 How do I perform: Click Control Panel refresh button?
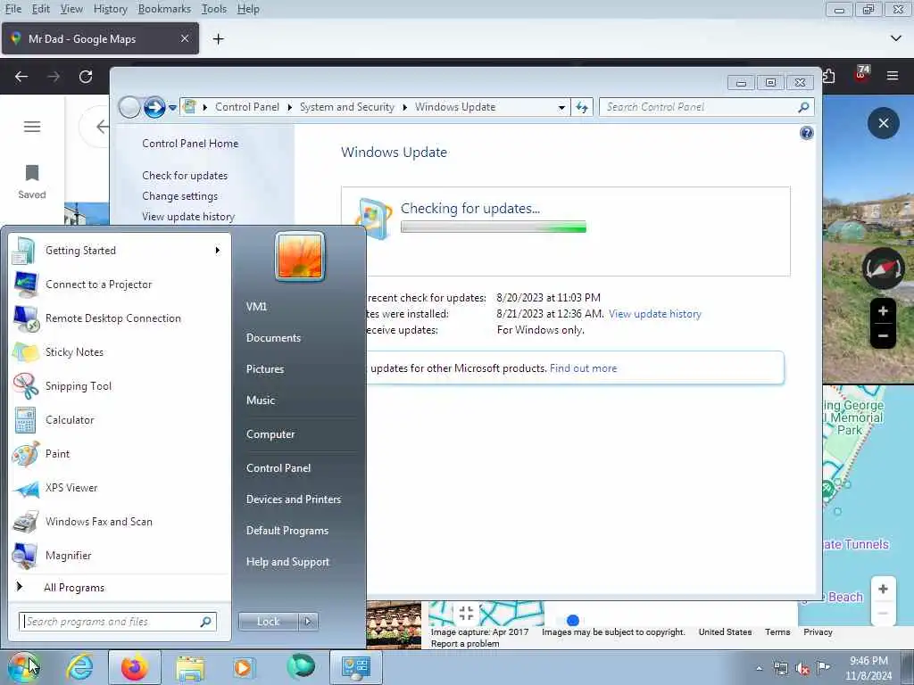coord(582,107)
